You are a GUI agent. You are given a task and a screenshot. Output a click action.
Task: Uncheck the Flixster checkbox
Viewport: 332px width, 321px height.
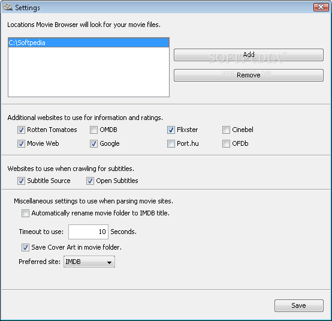(171, 130)
